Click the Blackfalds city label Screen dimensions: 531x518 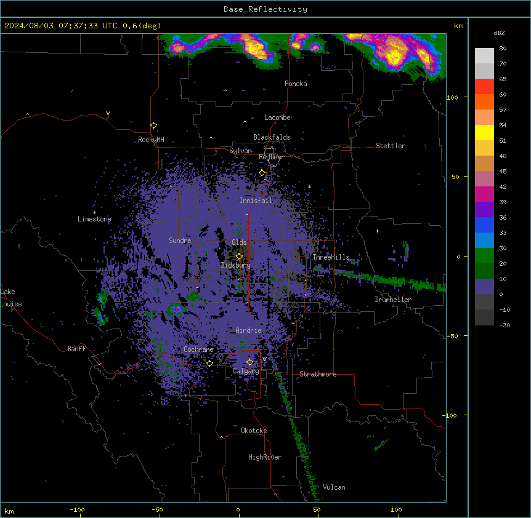click(272, 137)
